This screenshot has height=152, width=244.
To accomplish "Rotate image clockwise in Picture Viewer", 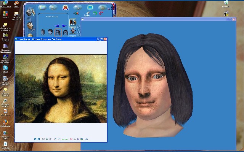I will [x=63, y=139].
